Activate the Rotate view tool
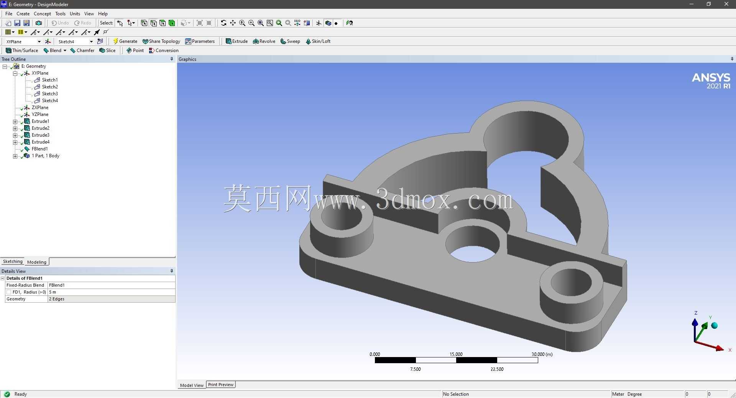 coord(223,23)
